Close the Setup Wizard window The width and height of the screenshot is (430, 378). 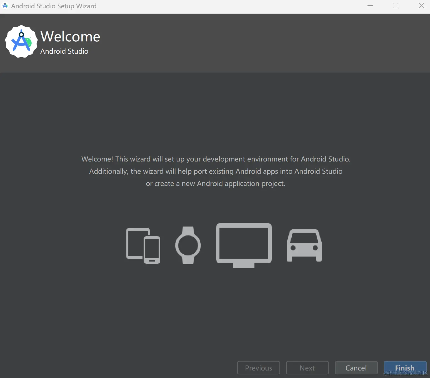pyautogui.click(x=421, y=6)
